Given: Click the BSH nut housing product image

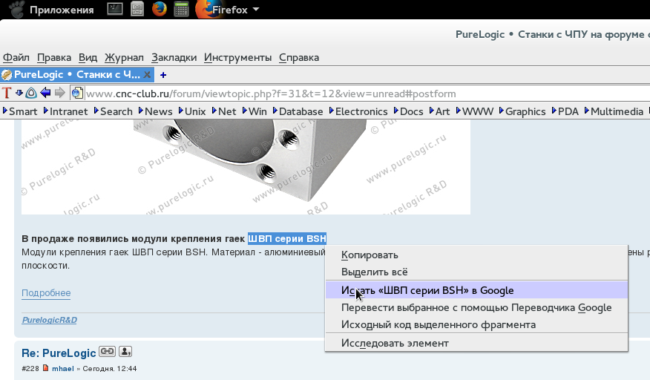Looking at the screenshot, I should [x=246, y=166].
